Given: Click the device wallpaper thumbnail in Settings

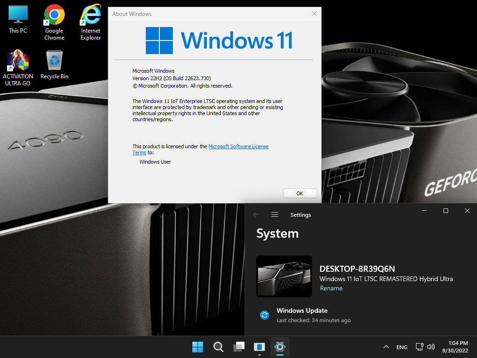Looking at the screenshot, I should point(284,276).
